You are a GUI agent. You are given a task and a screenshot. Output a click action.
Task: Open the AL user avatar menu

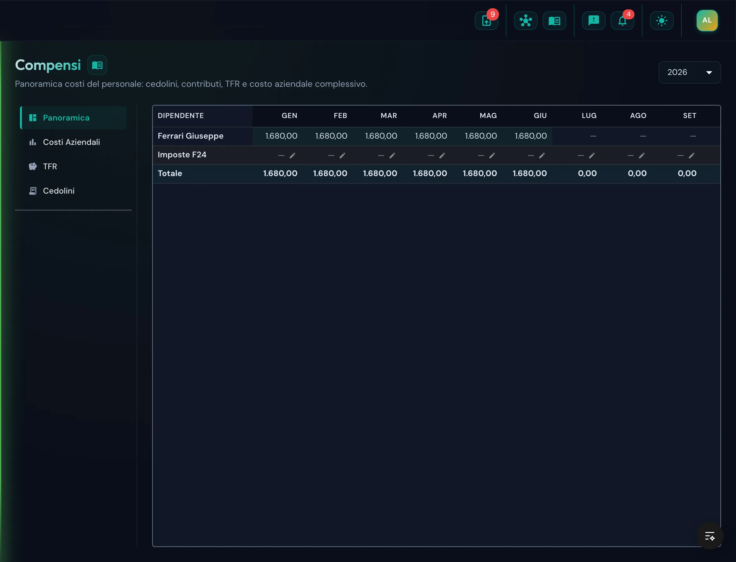(707, 20)
